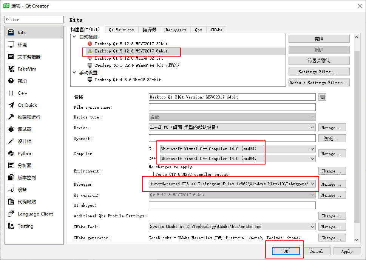366x260 pixels.
Task: Click scrollbar up arrow at top right
Action: [357, 37]
